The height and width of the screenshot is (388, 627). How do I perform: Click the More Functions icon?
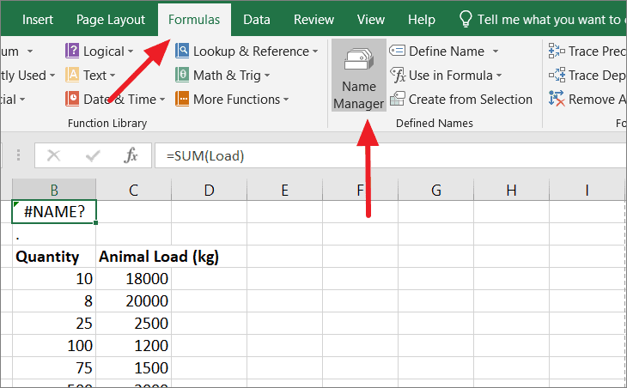pyautogui.click(x=182, y=99)
